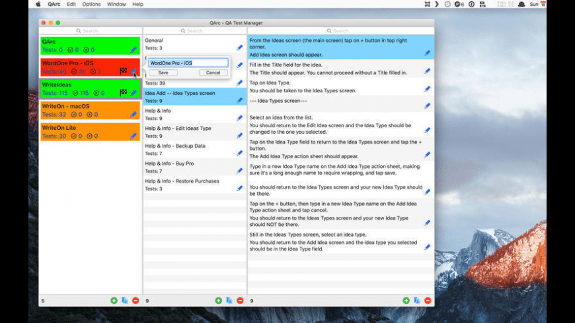Image resolution: width=575 pixels, height=323 pixels.
Task: Duplicate the selected test group with copy icon
Action: [229, 301]
